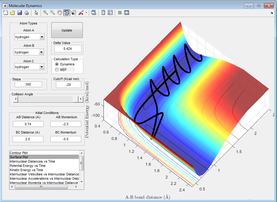This screenshot has width=277, height=202.
Task: Click the New Figure icon
Action: tap(5, 13)
